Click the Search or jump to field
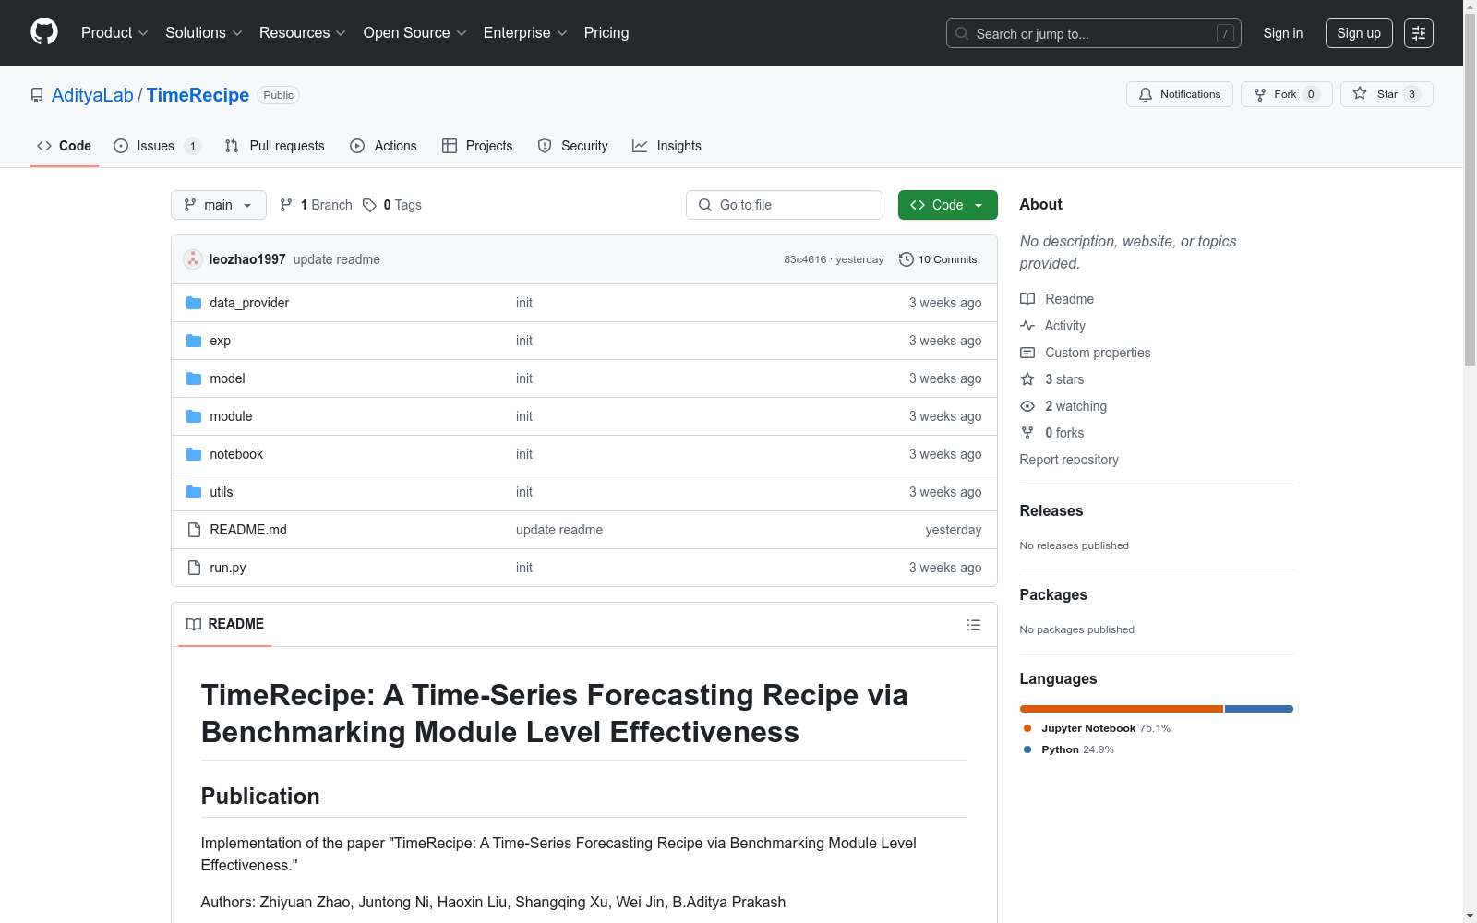The height and width of the screenshot is (923, 1477). coord(1094,33)
